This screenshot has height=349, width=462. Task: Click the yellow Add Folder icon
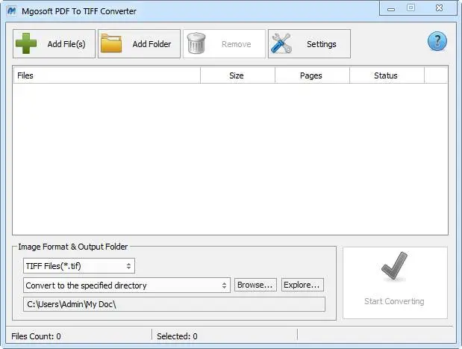tap(111, 43)
